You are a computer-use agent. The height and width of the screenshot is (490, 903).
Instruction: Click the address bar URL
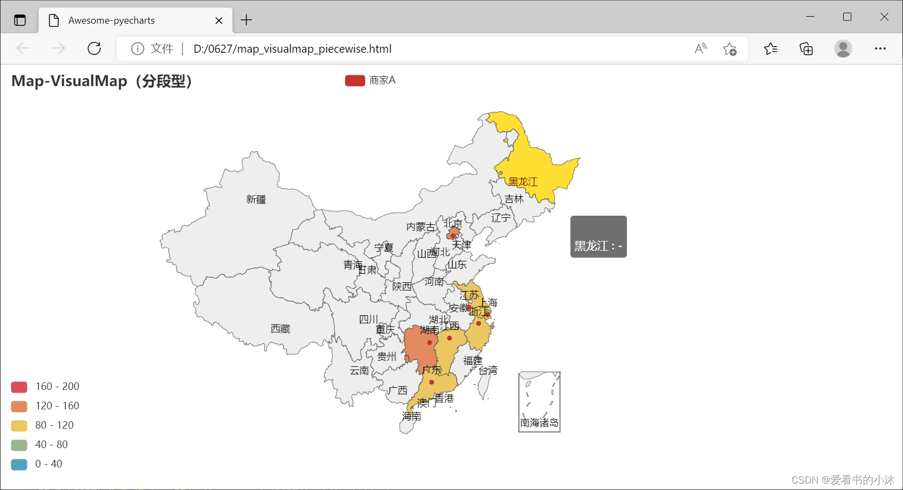[292, 49]
